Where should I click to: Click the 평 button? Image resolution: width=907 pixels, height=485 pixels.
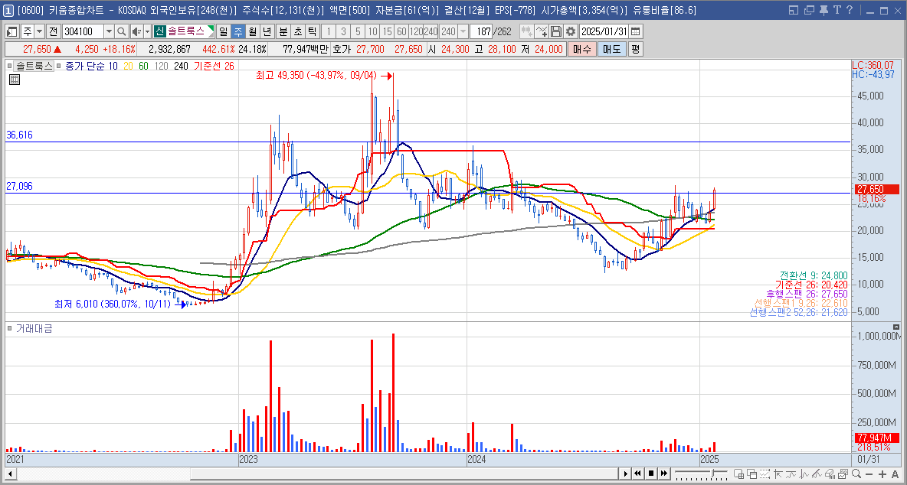pos(635,49)
